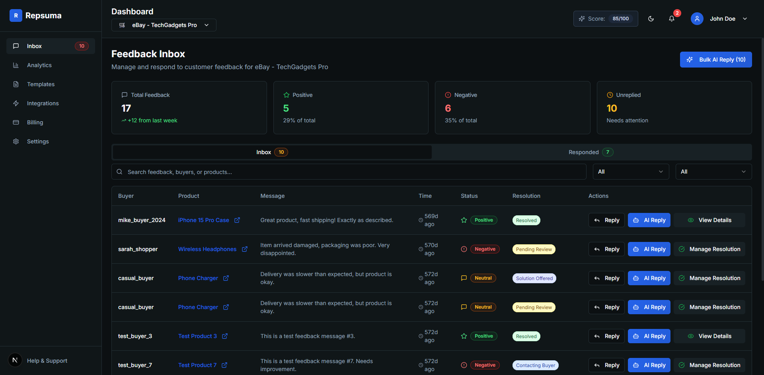Expand the first All filter dropdown
Viewport: 764px width, 375px height.
pos(630,172)
